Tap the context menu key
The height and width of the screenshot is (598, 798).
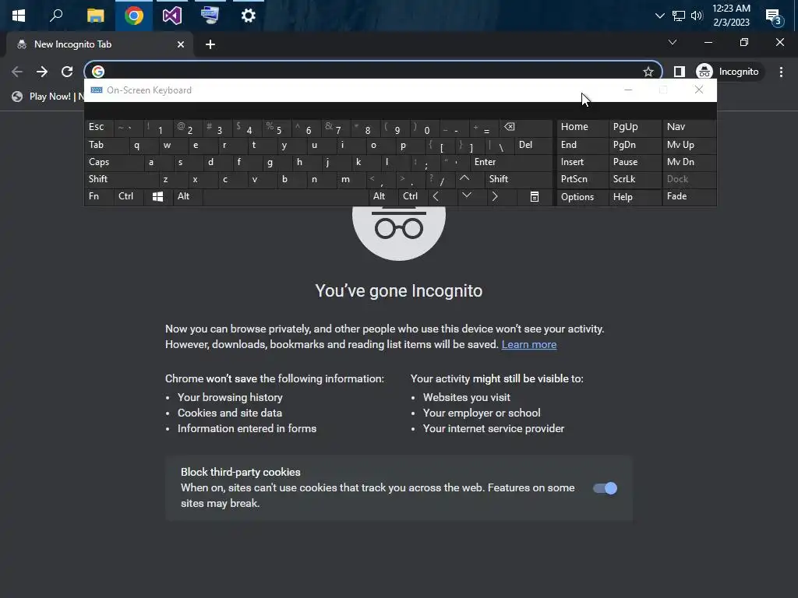tap(535, 197)
